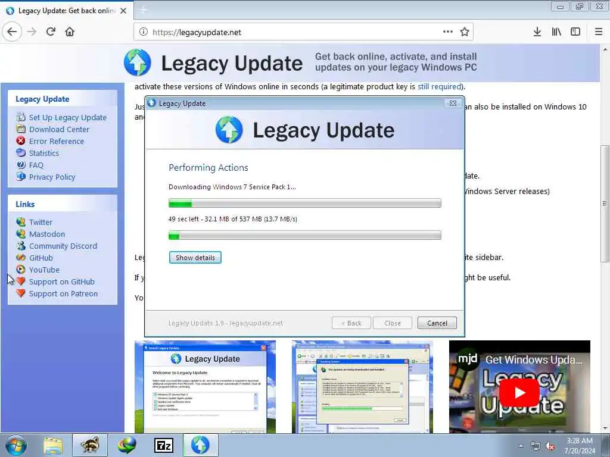Screen dimensions: 610x457
Task: Open the Statistics link
Action: click(x=44, y=153)
